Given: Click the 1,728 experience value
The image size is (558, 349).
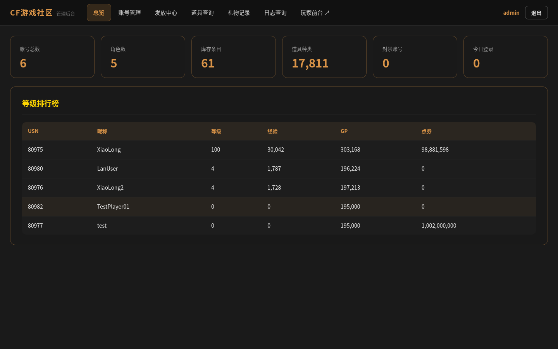Looking at the screenshot, I should click(274, 188).
